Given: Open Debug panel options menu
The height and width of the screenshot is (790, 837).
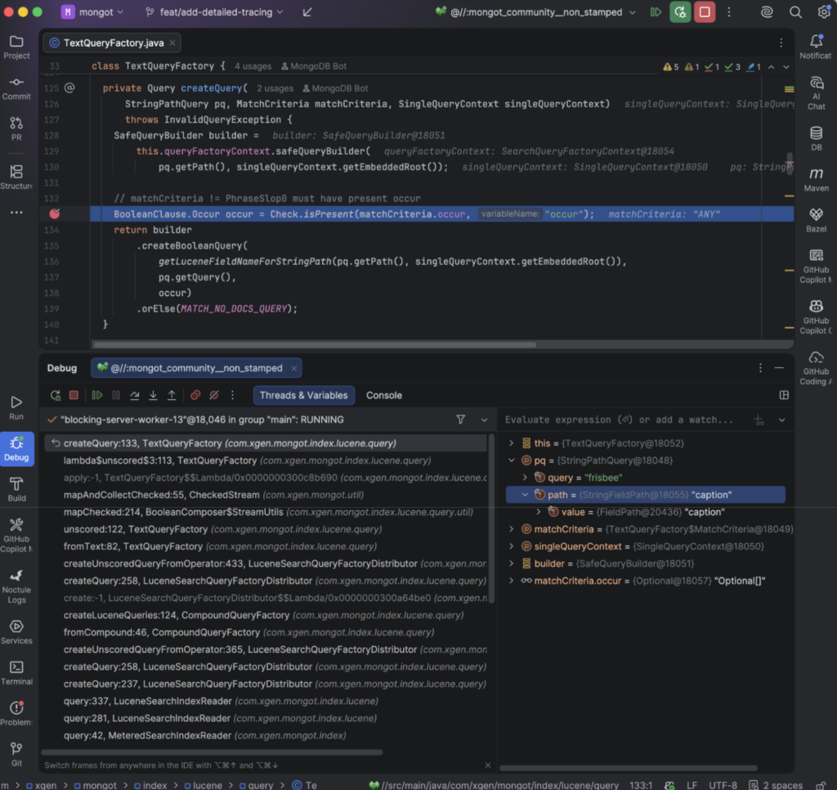Looking at the screenshot, I should coord(760,368).
